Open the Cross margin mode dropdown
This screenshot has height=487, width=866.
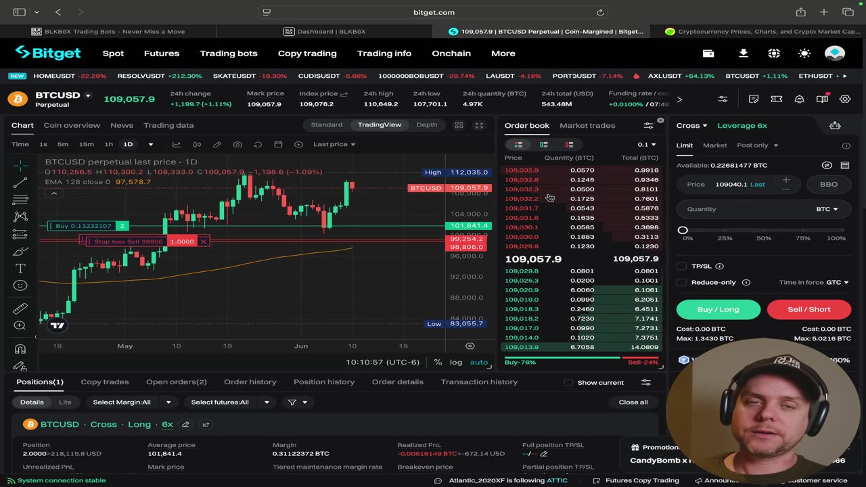coord(691,125)
